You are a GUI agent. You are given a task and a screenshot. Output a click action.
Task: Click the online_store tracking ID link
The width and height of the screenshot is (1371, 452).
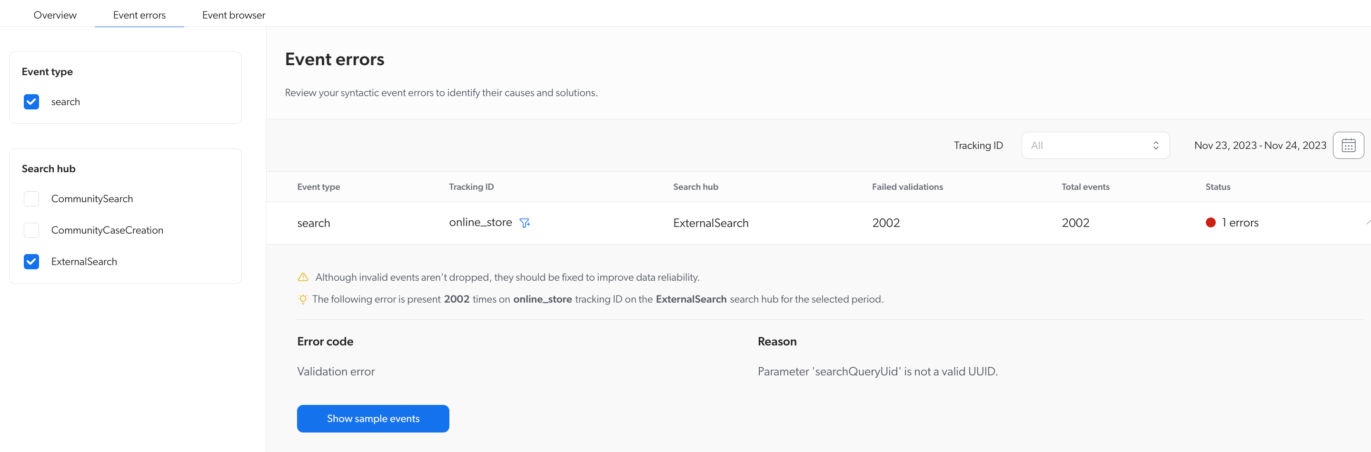[481, 222]
